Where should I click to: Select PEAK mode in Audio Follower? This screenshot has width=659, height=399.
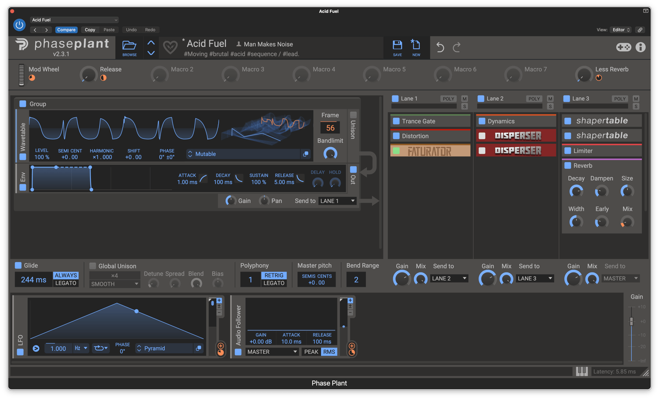coord(311,352)
